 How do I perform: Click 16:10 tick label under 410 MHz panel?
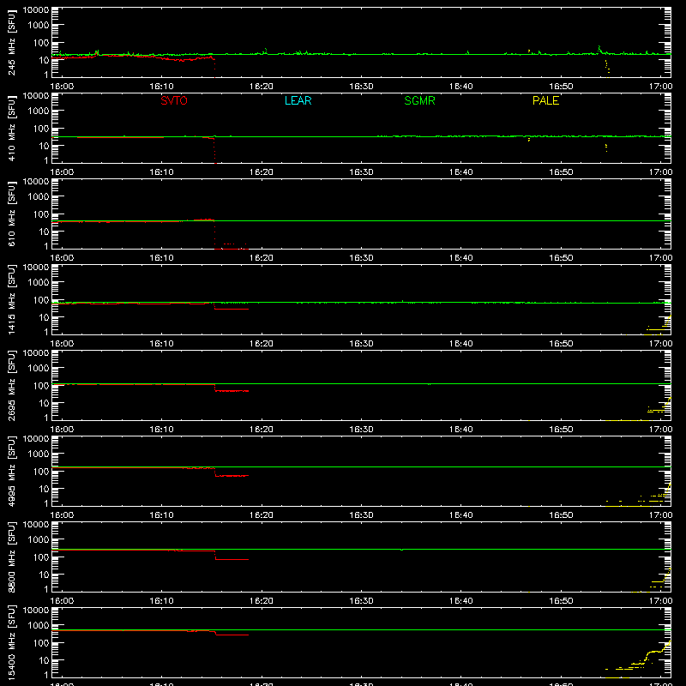[x=162, y=172]
